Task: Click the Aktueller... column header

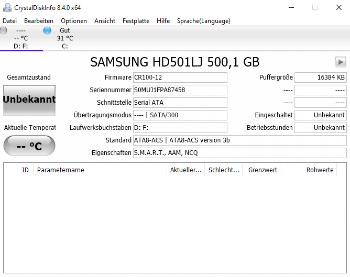Action: coord(185,170)
